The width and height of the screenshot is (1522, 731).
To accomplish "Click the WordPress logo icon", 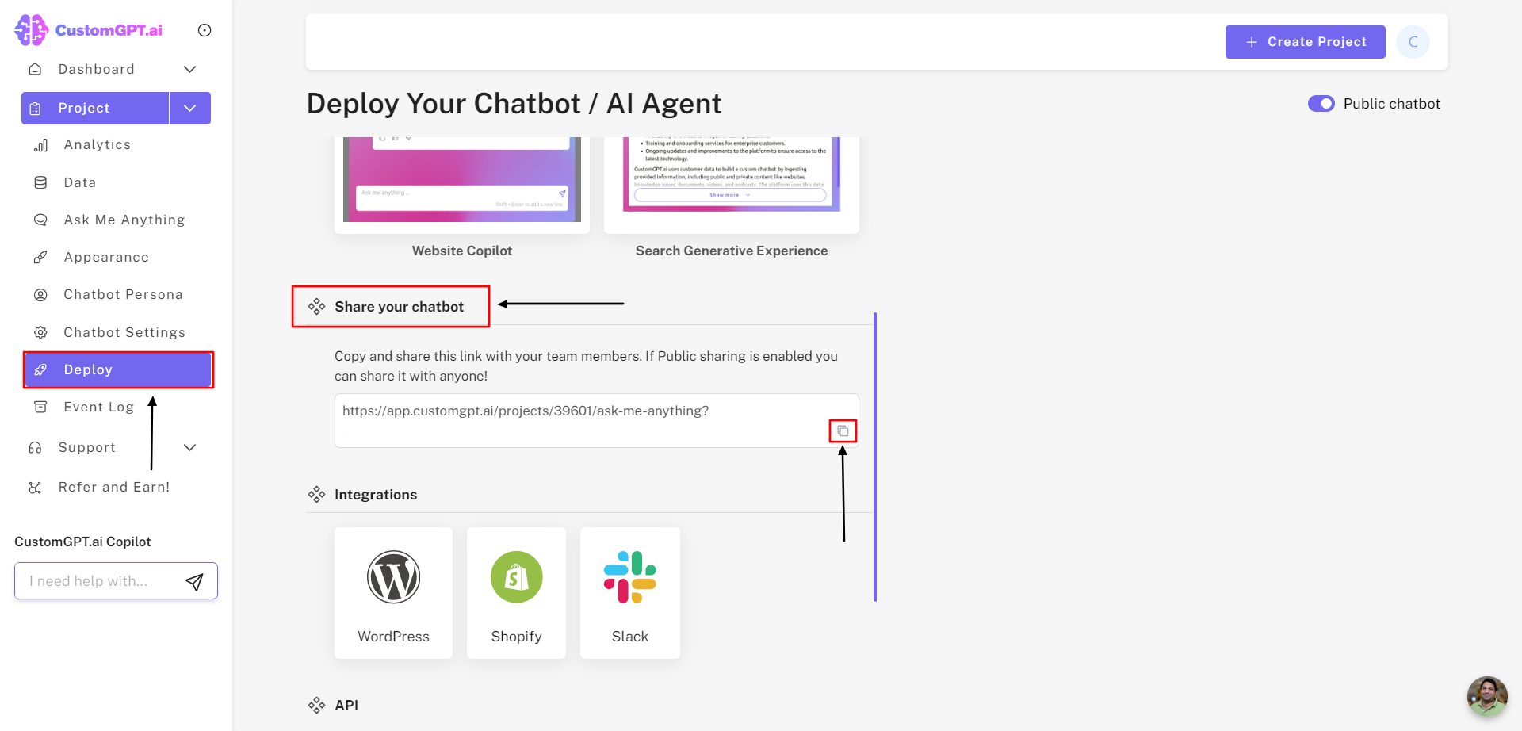I will click(x=393, y=577).
